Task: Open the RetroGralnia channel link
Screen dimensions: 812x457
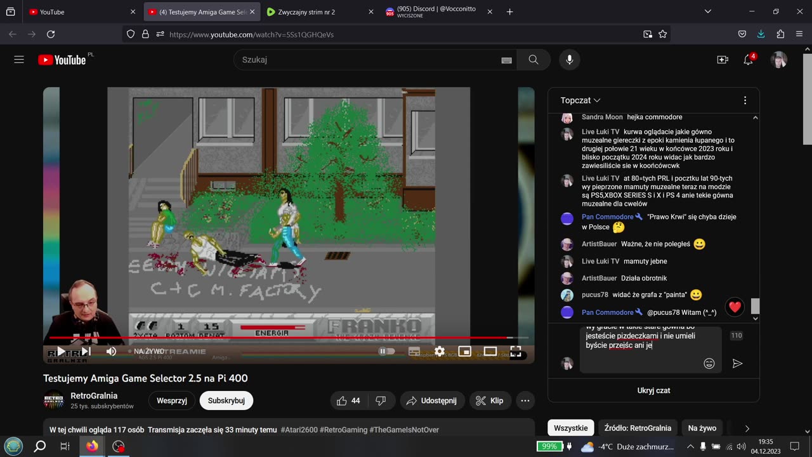Action: [94, 395]
